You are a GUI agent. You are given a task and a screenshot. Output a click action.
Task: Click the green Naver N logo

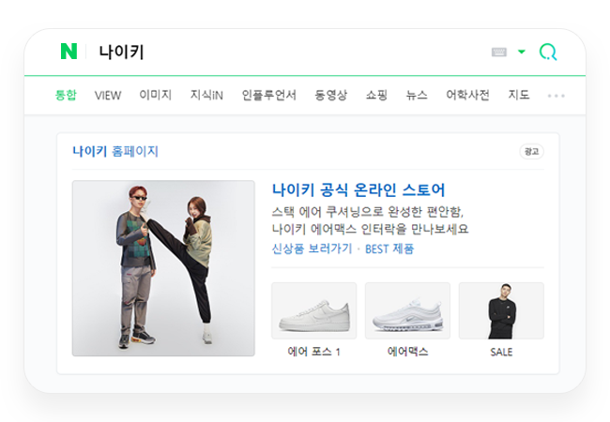tap(69, 52)
